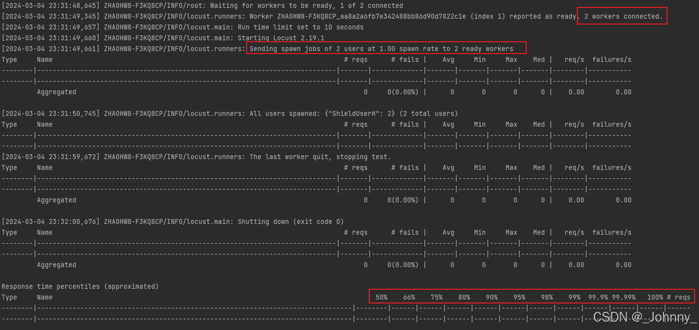Click the 95% percentile column header
Viewport: 699px width, 330px height.
519,297
